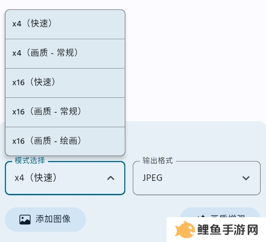Select x16（画质 - 常规）from the list
The height and width of the screenshot is (242, 266).
[x=65, y=112]
